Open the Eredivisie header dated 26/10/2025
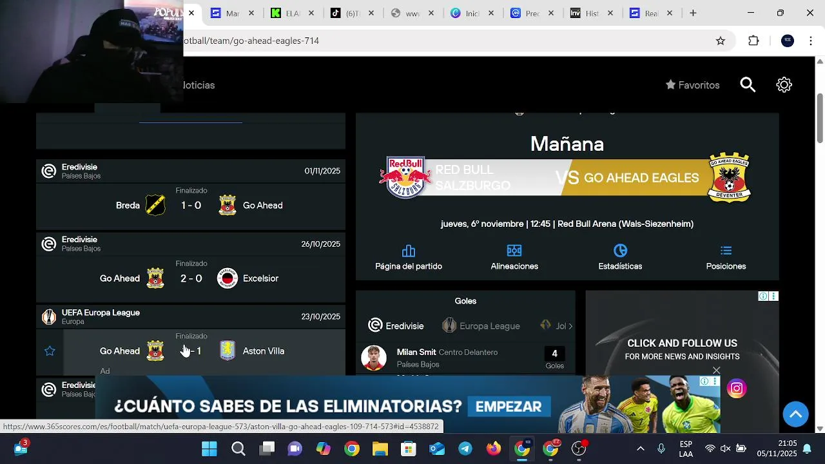 (191, 244)
